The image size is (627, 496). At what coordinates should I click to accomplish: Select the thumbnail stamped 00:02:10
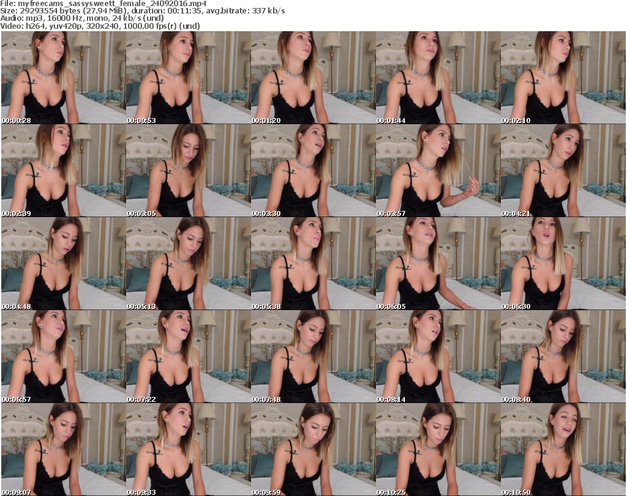tap(563, 78)
